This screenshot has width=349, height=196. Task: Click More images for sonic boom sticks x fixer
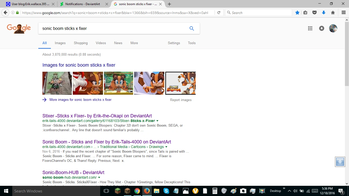[80, 100]
